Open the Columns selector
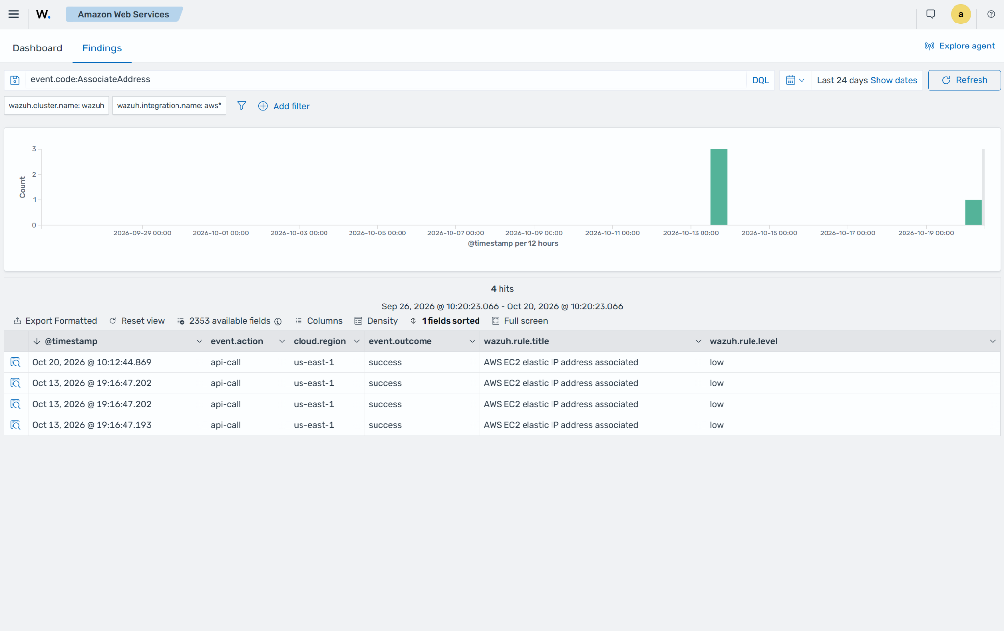The width and height of the screenshot is (1004, 631). [319, 321]
